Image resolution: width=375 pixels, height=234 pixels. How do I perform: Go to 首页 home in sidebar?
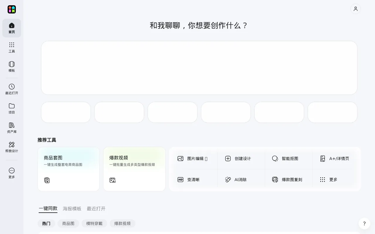click(12, 28)
